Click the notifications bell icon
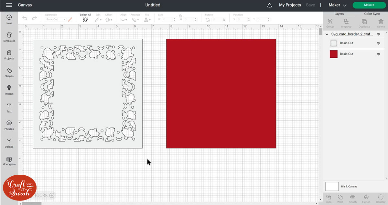 point(270,5)
